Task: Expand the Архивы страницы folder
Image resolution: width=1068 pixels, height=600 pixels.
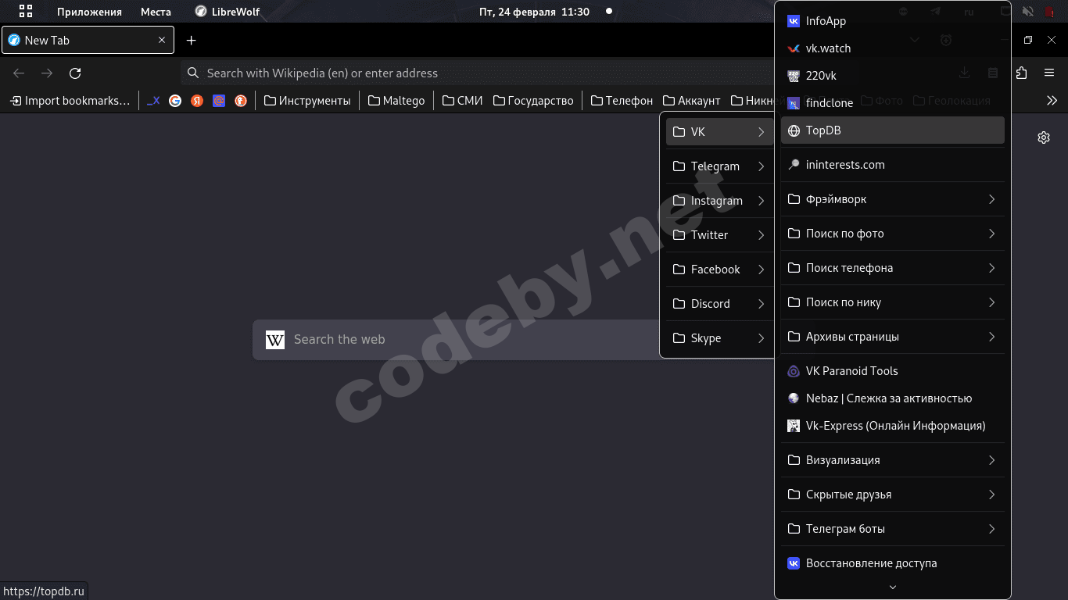Action: pos(892,337)
